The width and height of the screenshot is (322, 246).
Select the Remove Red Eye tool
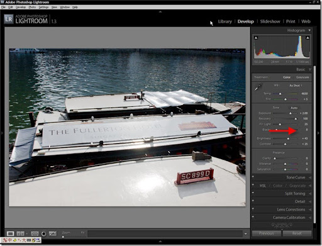(43, 233)
